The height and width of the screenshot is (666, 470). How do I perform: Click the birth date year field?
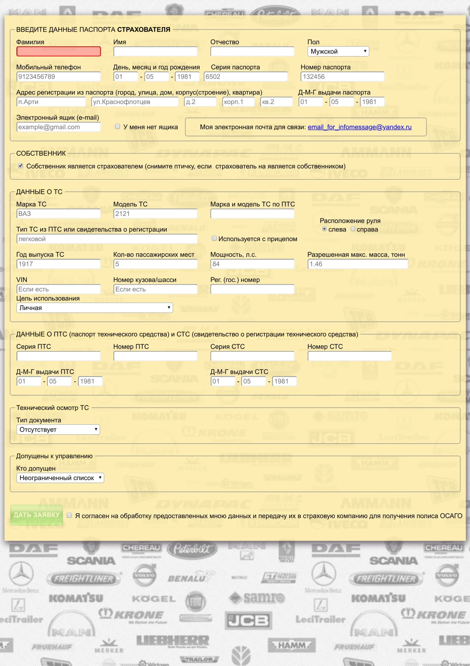[x=187, y=77]
